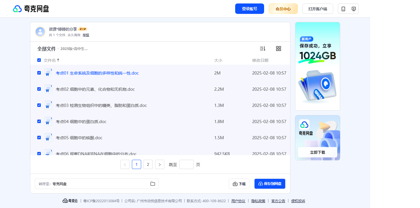
Task: Click the 登录账号 button
Action: 250,9
